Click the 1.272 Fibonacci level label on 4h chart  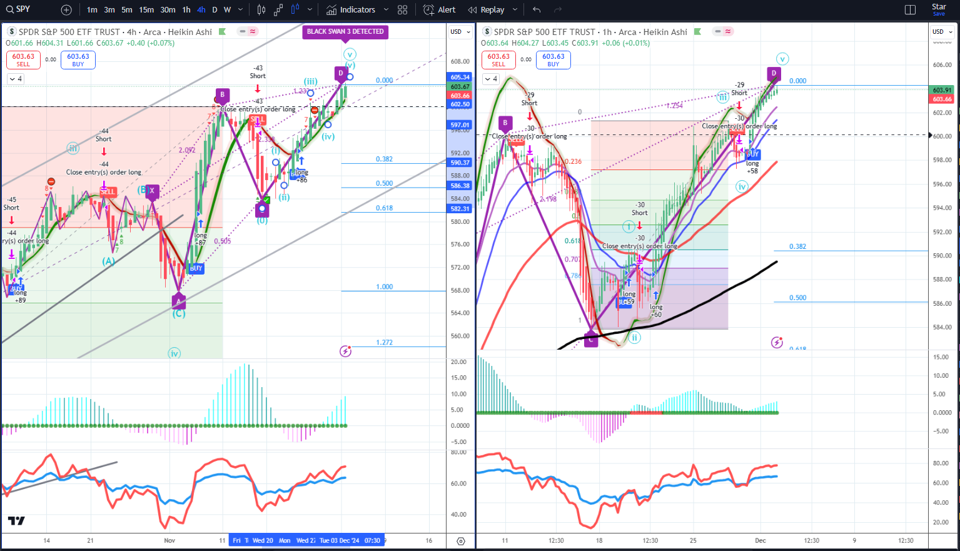tap(385, 343)
